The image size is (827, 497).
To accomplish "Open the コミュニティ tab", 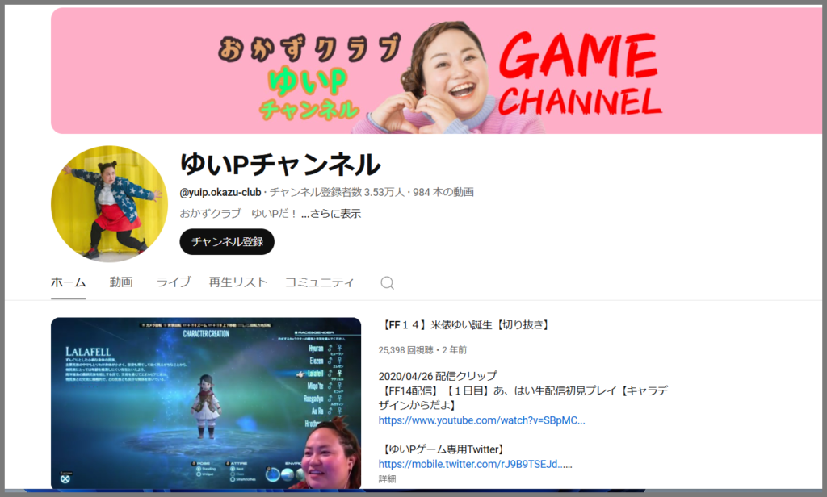I will pos(319,282).
